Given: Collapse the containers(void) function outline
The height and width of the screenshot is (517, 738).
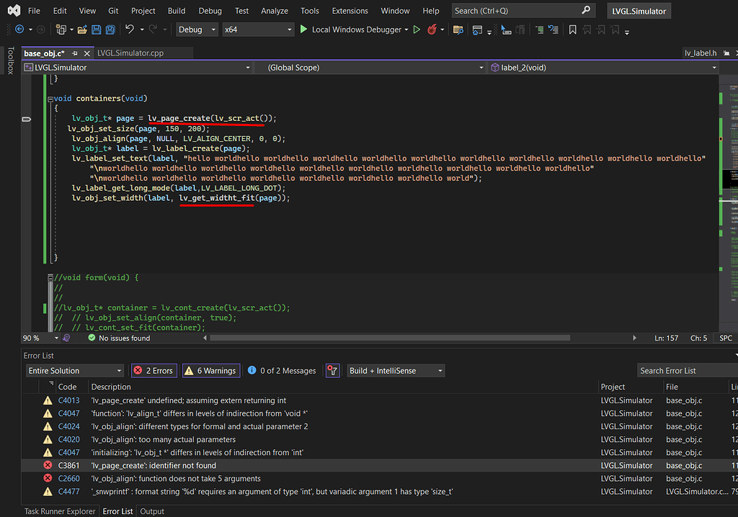Looking at the screenshot, I should (50, 99).
